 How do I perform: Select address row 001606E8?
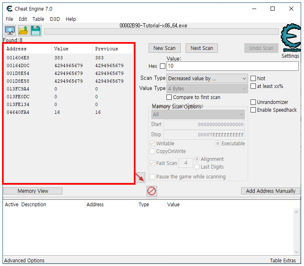[69, 58]
